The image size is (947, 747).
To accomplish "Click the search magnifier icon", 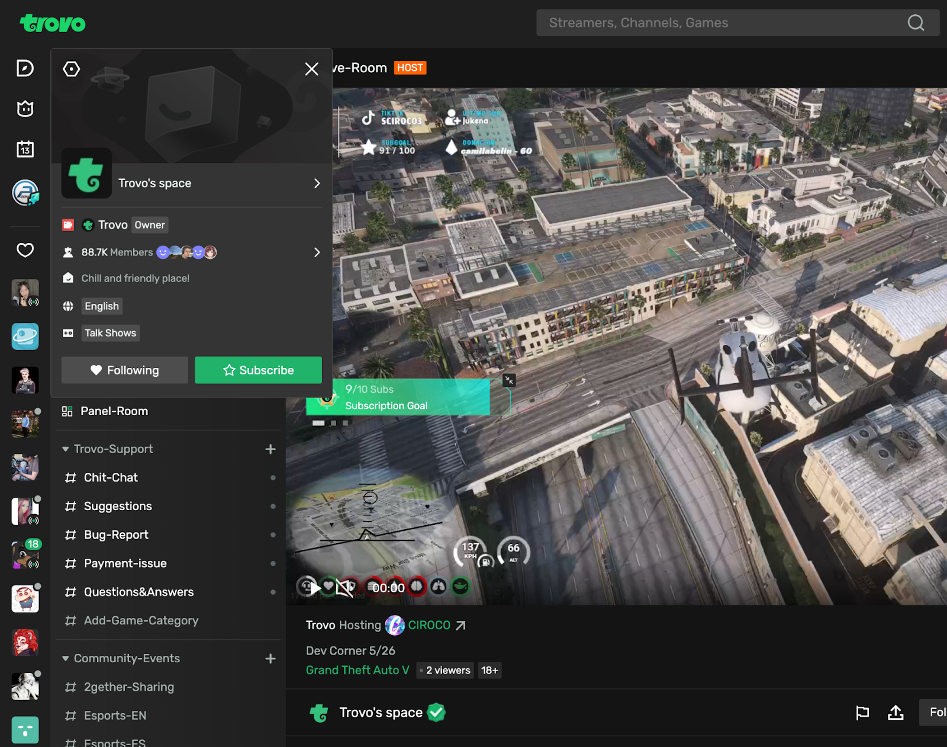I will tap(916, 23).
